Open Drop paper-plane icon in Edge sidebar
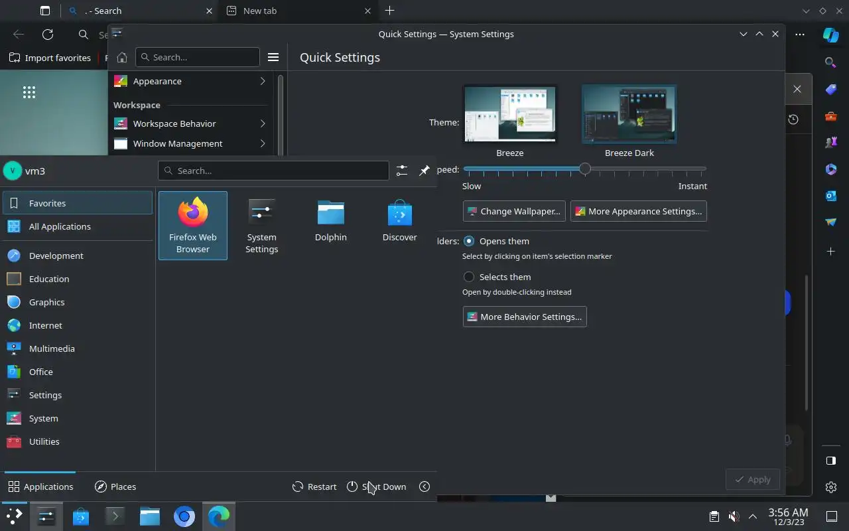This screenshot has width=849, height=531. (x=831, y=222)
